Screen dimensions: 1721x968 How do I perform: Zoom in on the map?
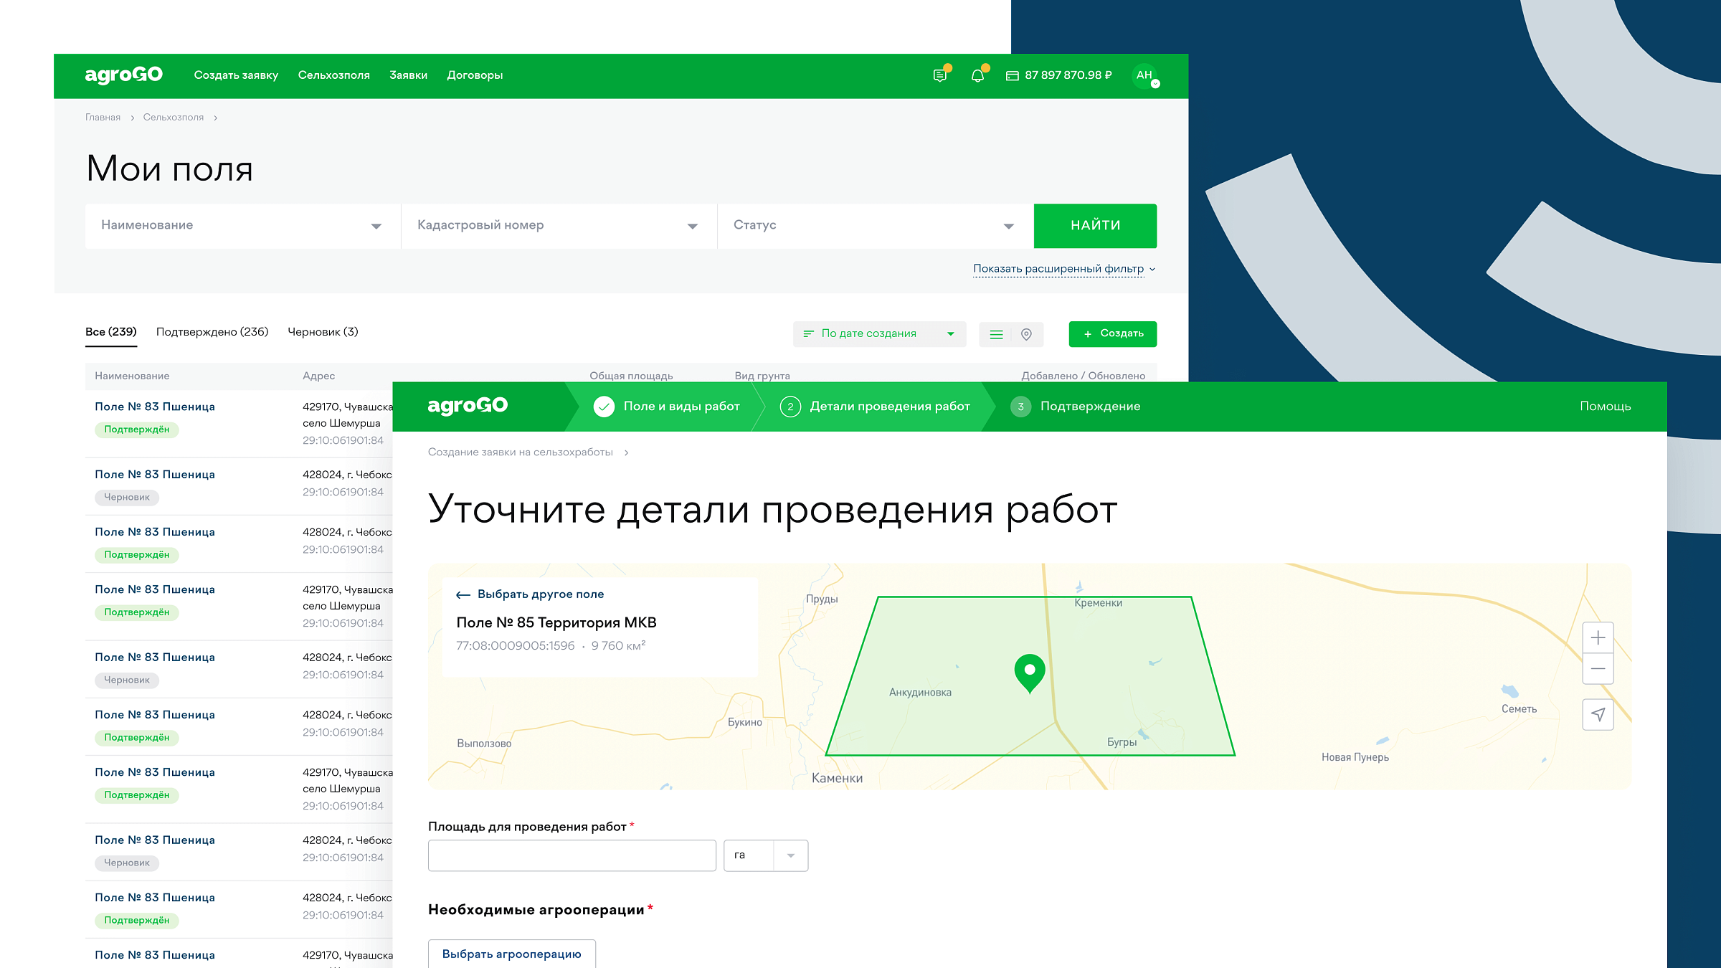click(x=1598, y=638)
